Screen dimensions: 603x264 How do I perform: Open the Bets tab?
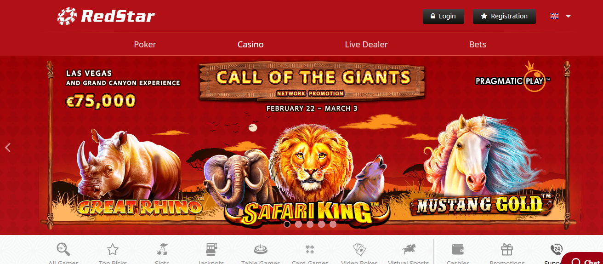pyautogui.click(x=478, y=45)
